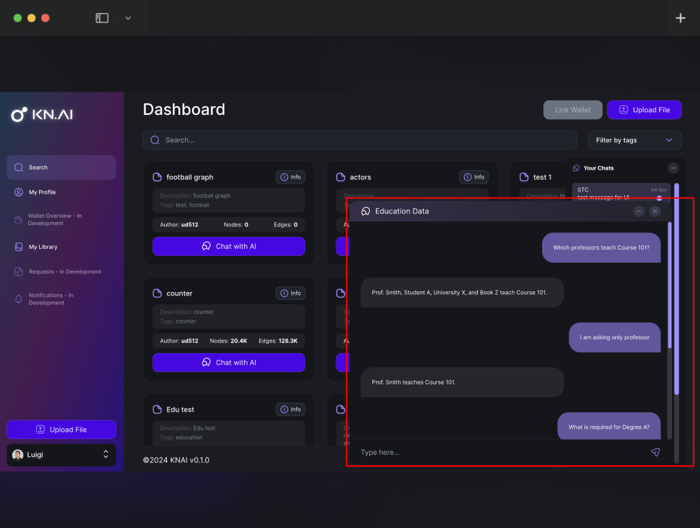Click the Education Data chat header icon
Screen dimensions: 700x528
click(x=366, y=211)
